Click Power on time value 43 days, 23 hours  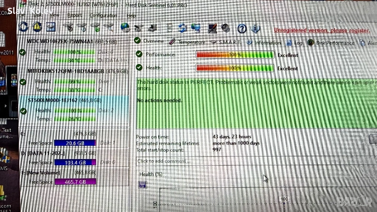[232, 137]
